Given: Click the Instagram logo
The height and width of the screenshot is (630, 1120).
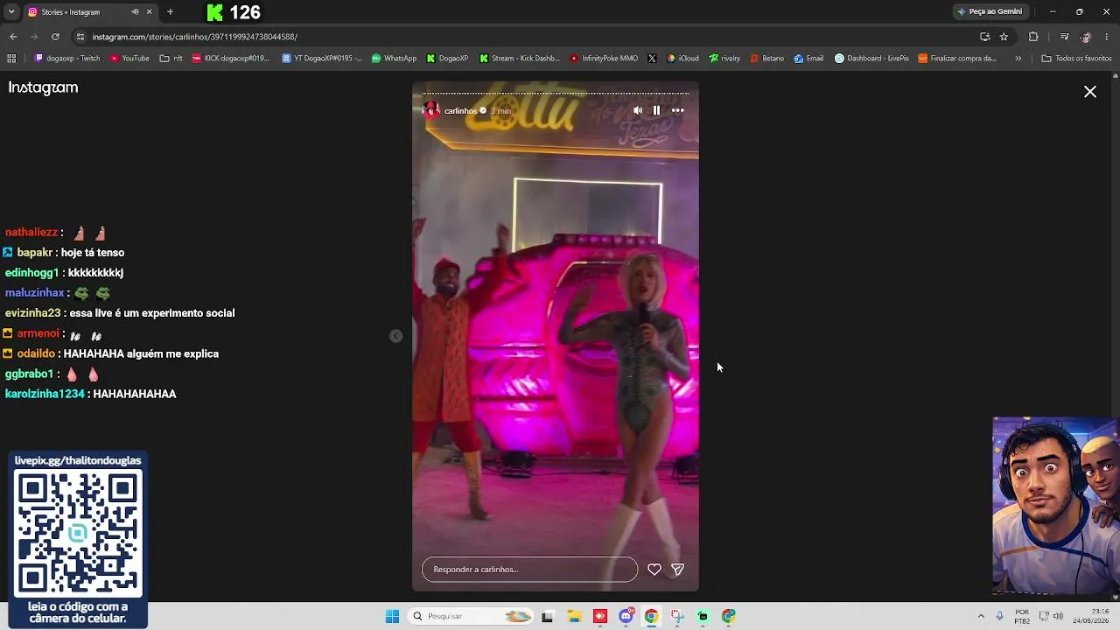Looking at the screenshot, I should 43,87.
